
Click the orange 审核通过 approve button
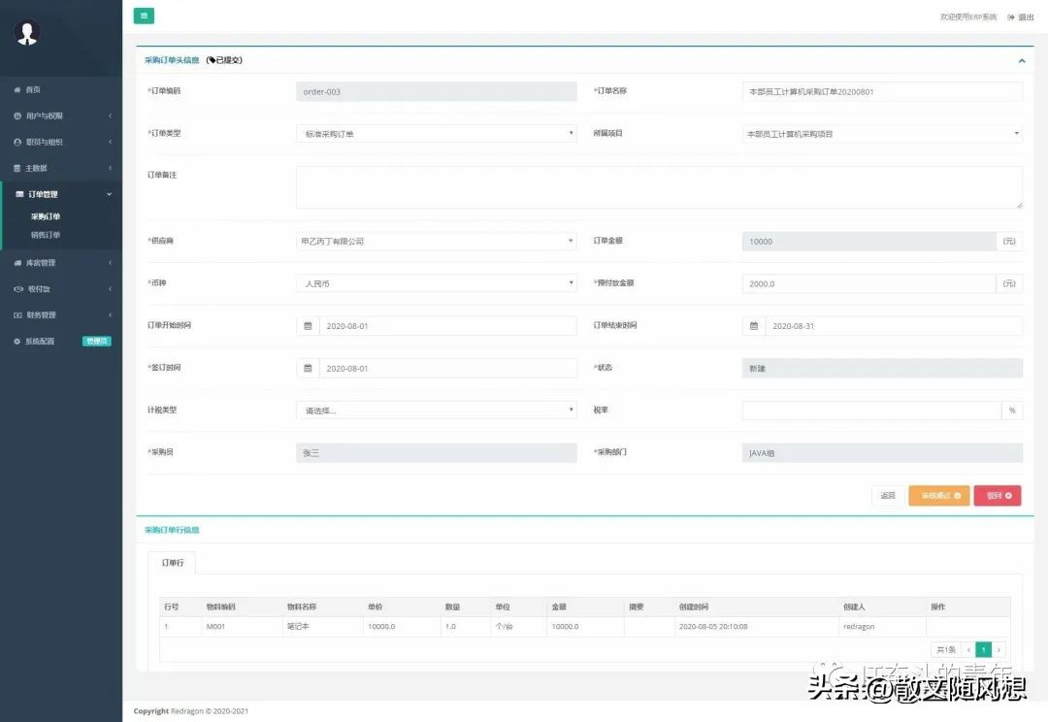click(x=938, y=495)
